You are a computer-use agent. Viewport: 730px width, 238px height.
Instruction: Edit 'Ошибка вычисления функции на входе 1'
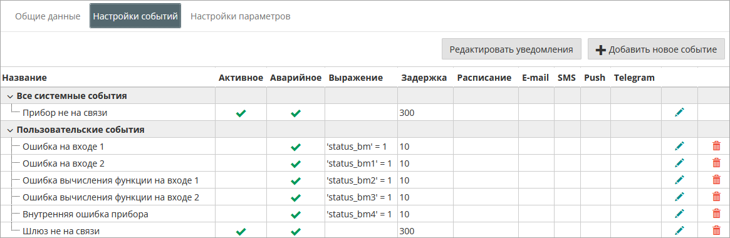(679, 180)
